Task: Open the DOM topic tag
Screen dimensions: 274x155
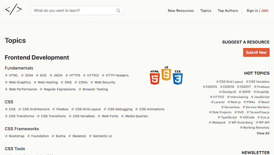Action: [27, 75]
